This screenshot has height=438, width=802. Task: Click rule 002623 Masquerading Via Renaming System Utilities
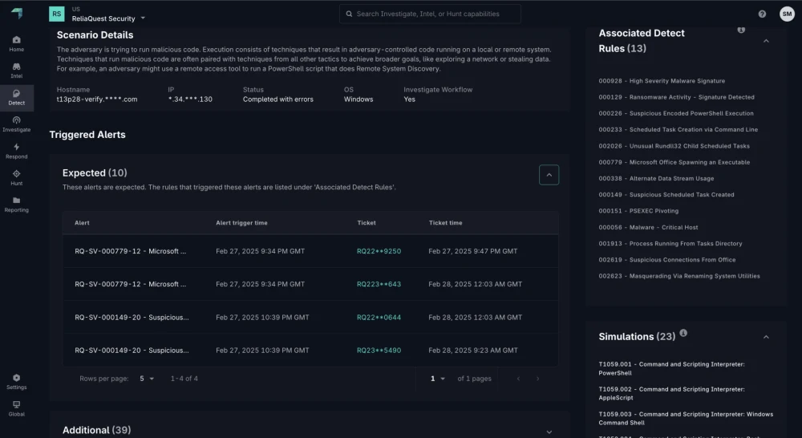pyautogui.click(x=679, y=276)
